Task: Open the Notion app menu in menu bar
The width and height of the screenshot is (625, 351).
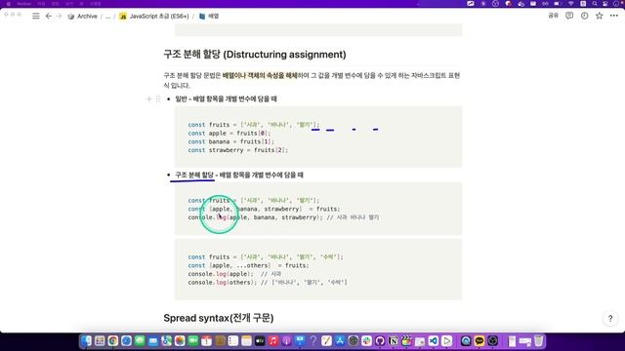Action: pos(23,4)
